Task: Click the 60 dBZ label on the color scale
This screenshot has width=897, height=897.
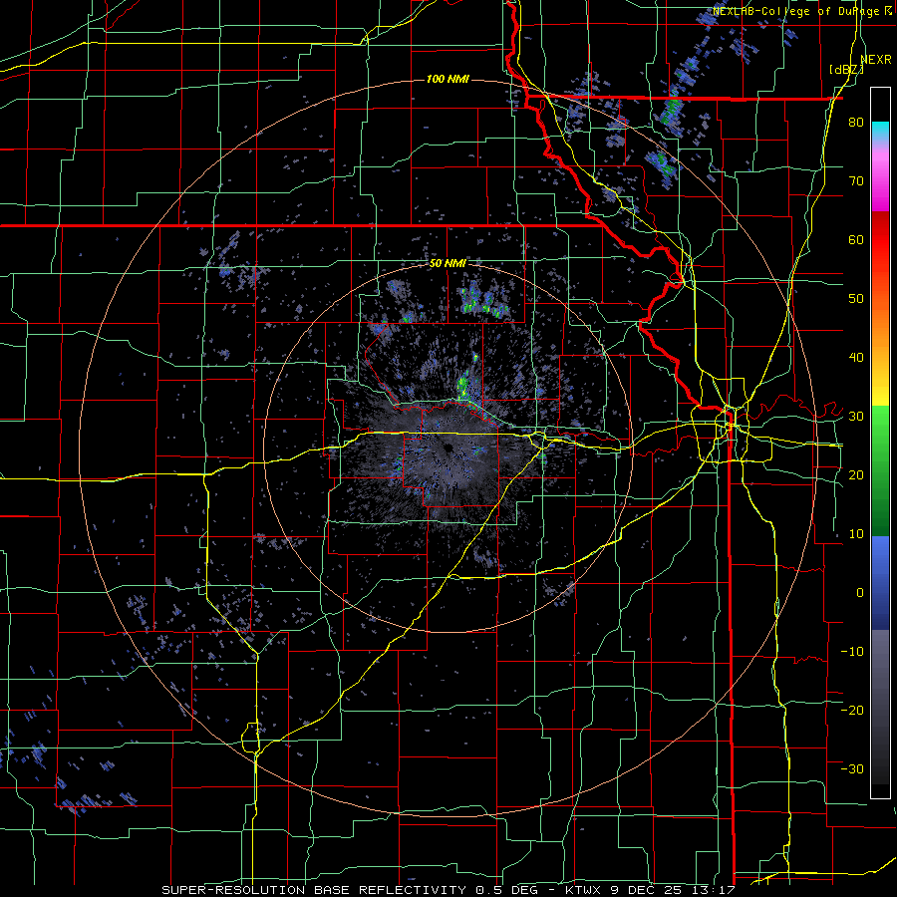Action: pos(856,239)
